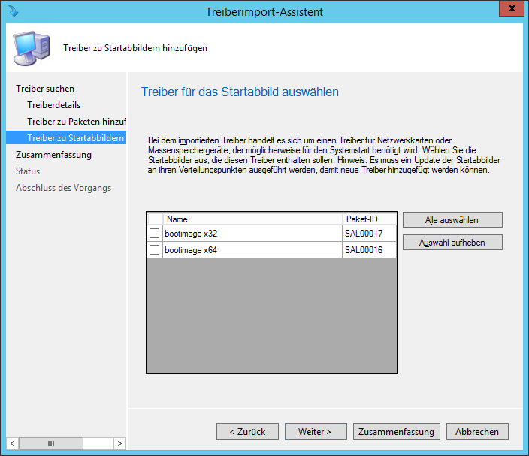The width and height of the screenshot is (529, 456).
Task: Sort the list by Name column
Action: [252, 219]
